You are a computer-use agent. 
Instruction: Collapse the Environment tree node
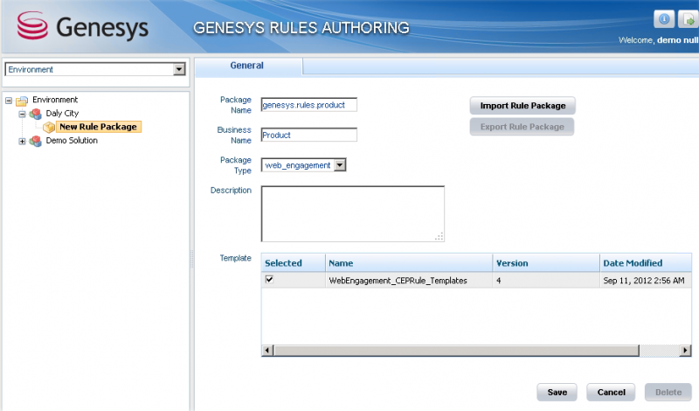click(9, 101)
